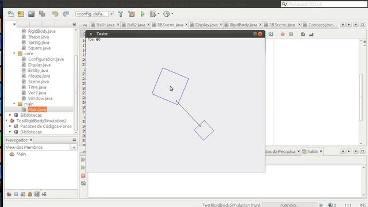The width and height of the screenshot is (368, 207).
Task: Select Time.java in project tree
Action: point(37,87)
